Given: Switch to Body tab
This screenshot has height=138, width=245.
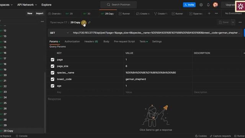Looking at the screenshot, I should [106, 41].
